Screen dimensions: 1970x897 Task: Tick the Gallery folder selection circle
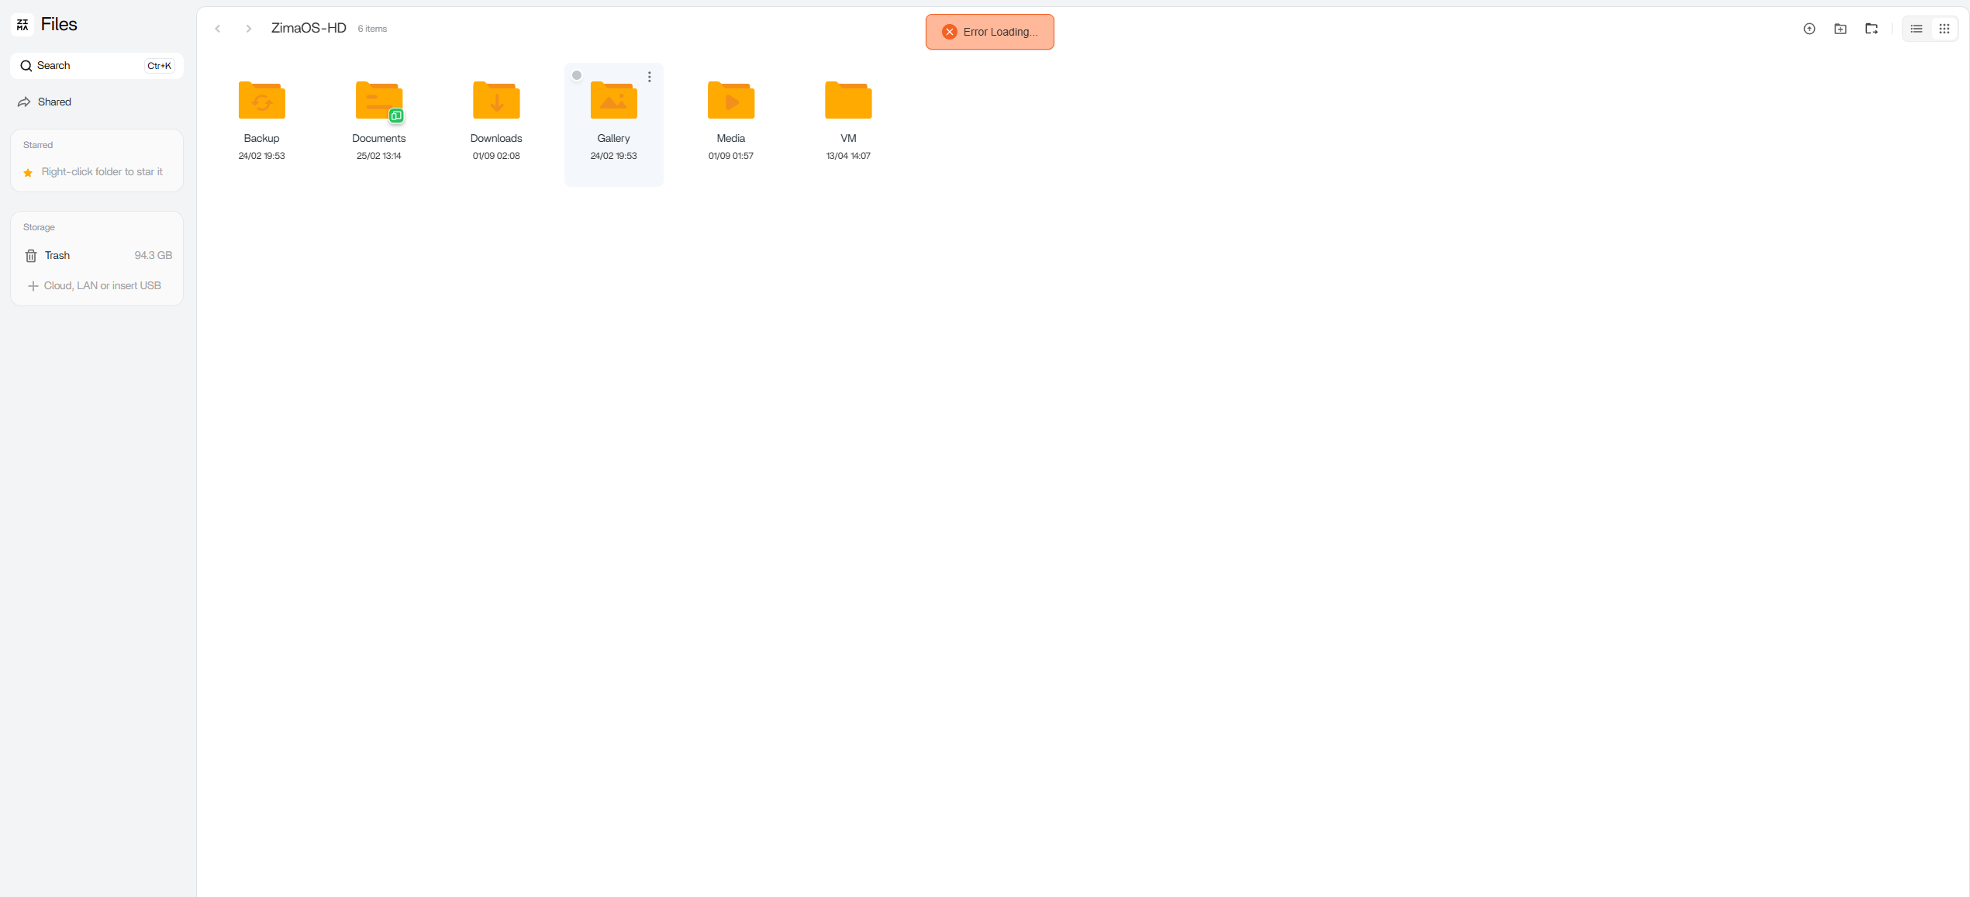click(576, 75)
